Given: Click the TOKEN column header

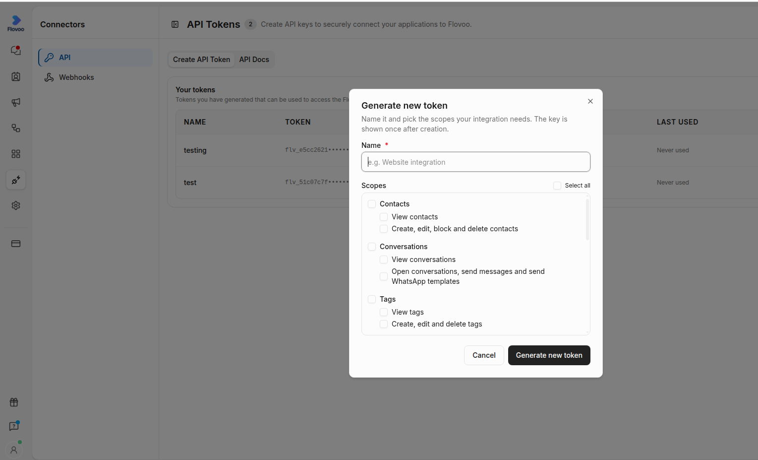Looking at the screenshot, I should [x=298, y=122].
